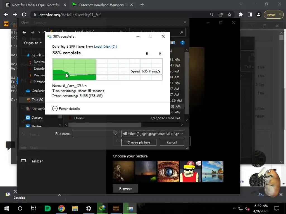The height and width of the screenshot is (214, 286).
Task: Share this page icon
Action: [x=221, y=14]
